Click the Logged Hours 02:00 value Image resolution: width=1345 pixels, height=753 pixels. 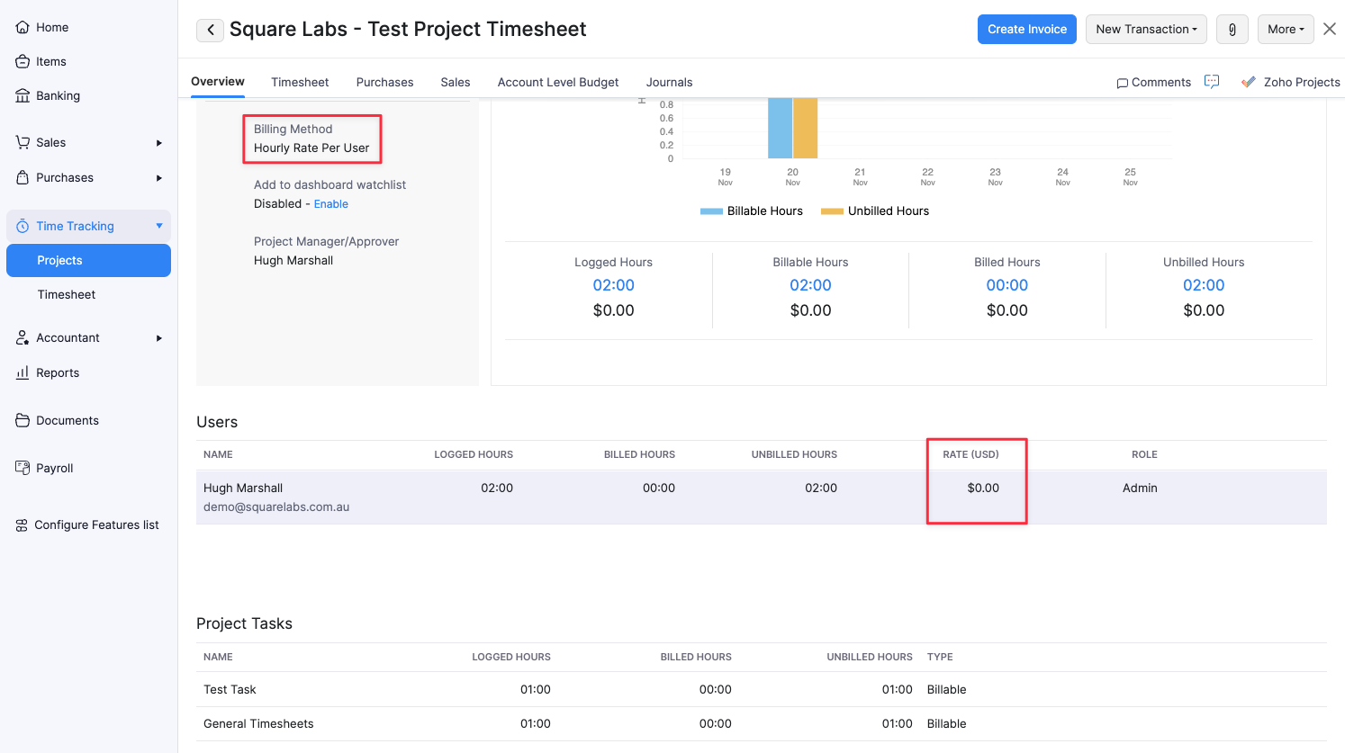pos(614,285)
